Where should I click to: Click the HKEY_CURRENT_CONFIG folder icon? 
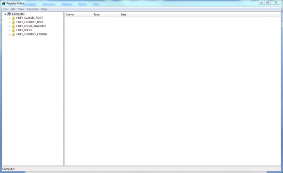pyautogui.click(x=13, y=34)
